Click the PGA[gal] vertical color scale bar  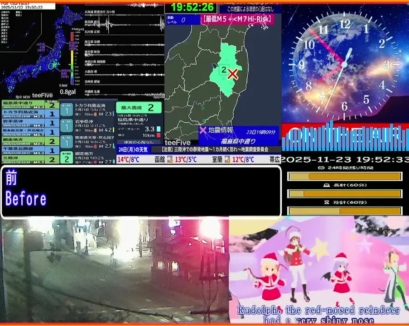(72, 58)
